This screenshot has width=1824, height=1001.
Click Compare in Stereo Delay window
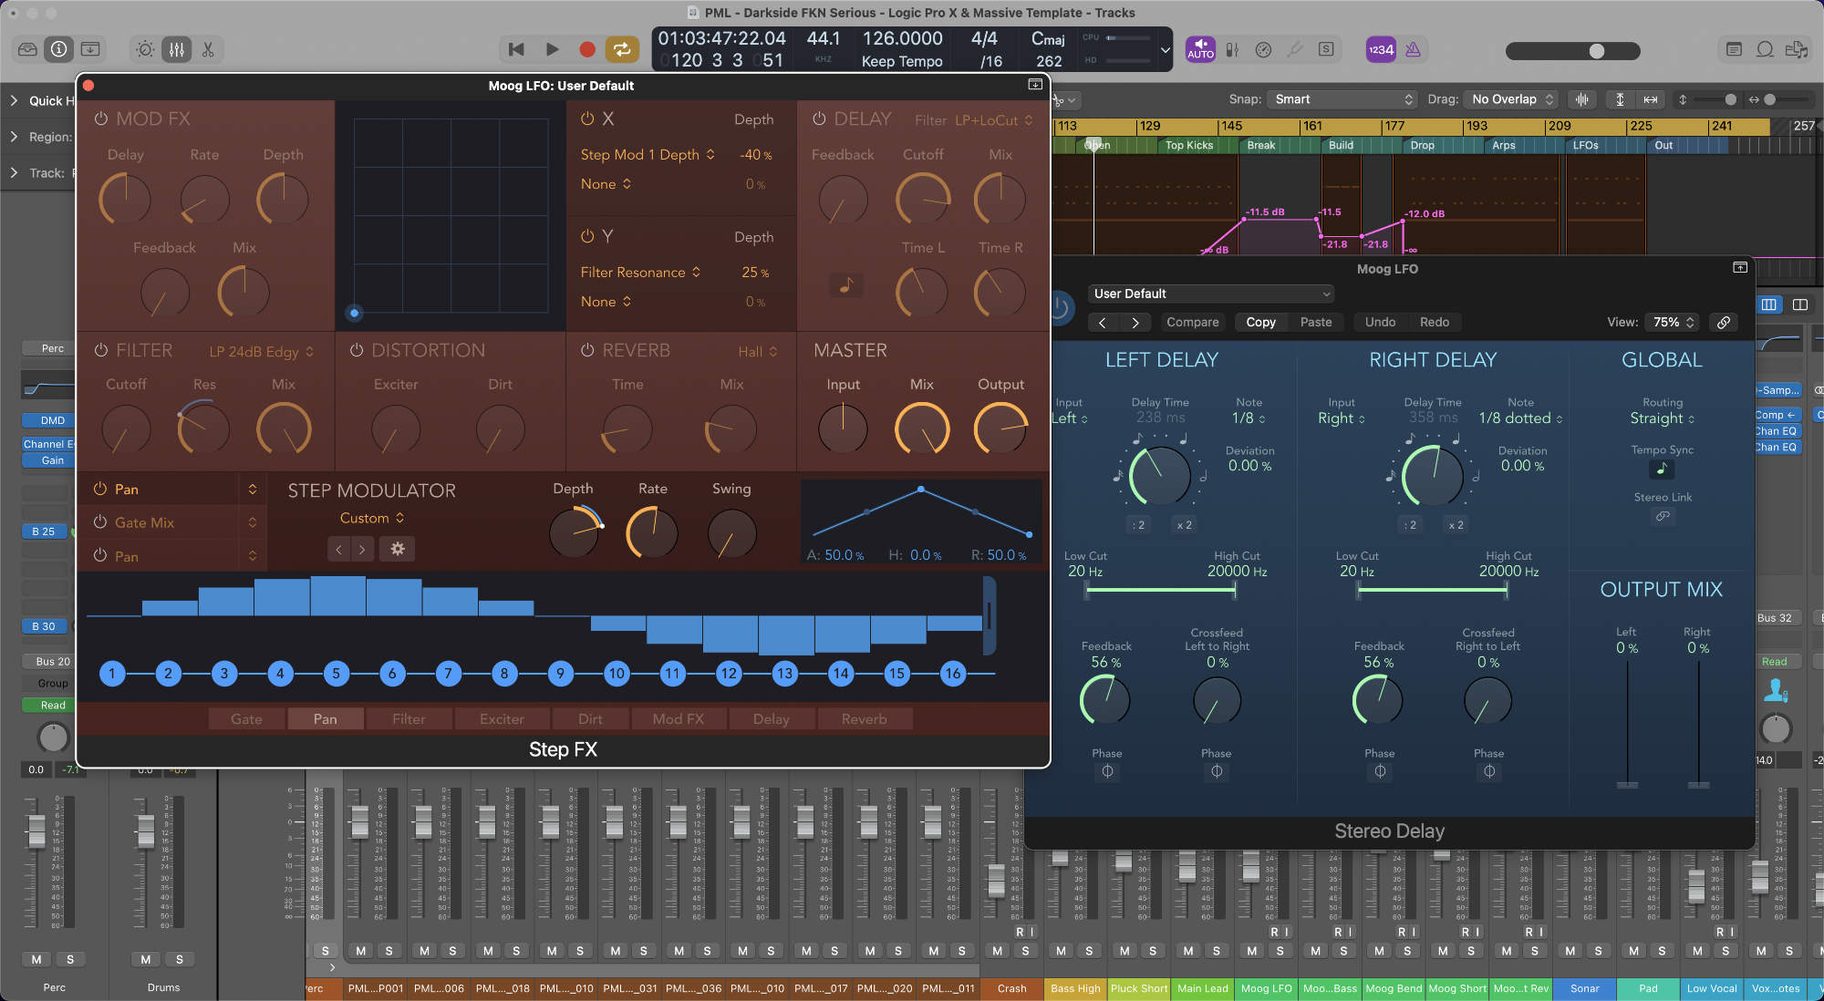[1192, 322]
